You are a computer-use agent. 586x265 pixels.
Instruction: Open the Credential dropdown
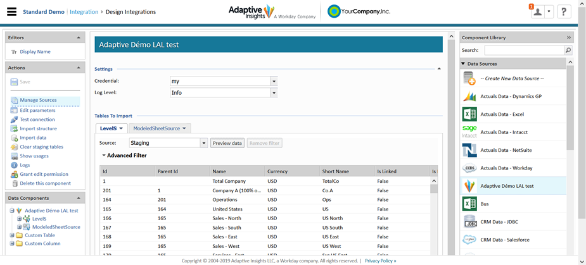274,81
